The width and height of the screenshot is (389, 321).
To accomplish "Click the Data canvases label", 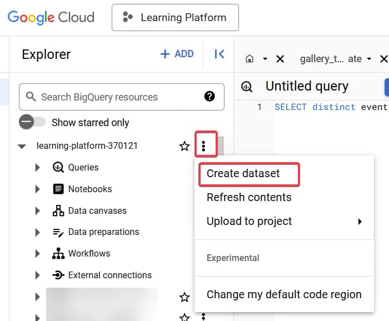I will tap(97, 210).
